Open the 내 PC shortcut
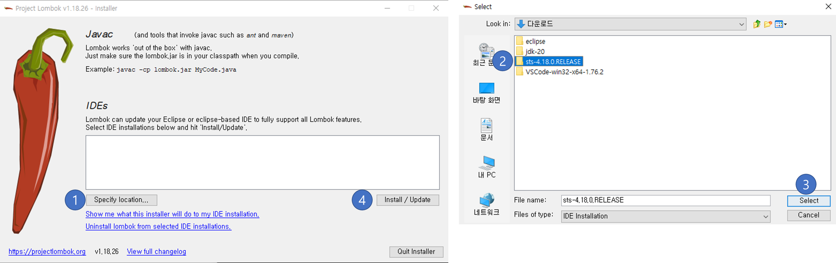 (487, 167)
